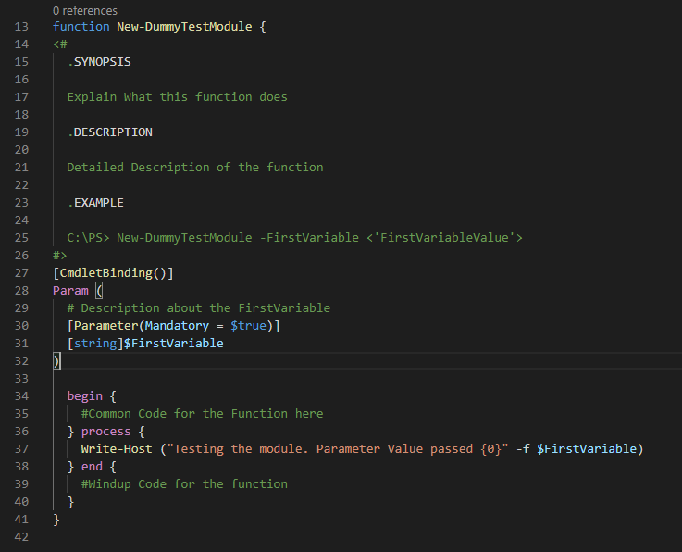Click the Param keyword on line 28
Image resolution: width=682 pixels, height=552 pixels.
coord(70,291)
